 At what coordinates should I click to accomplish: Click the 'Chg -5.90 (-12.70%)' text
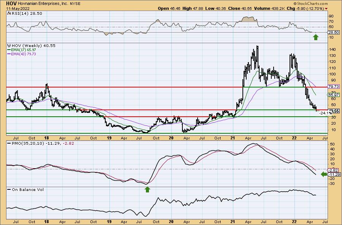pos(306,9)
